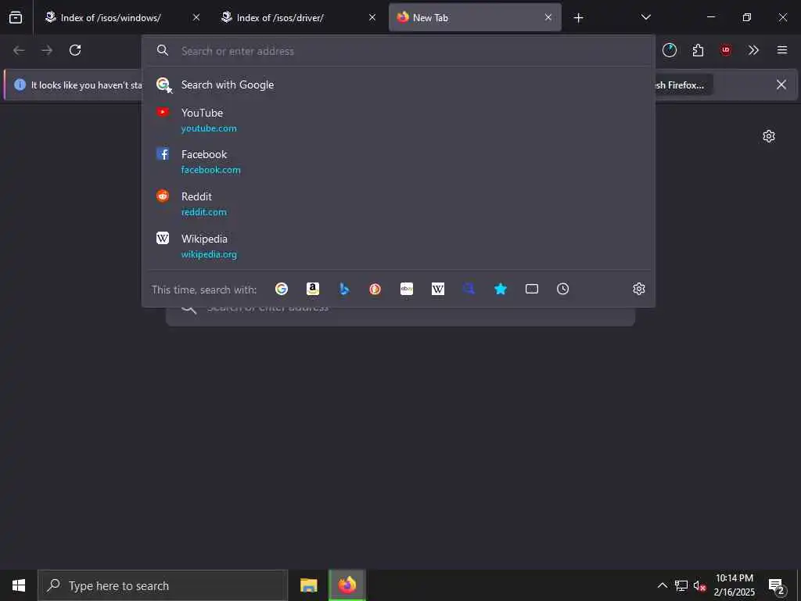This screenshot has height=601, width=801.
Task: Open the Facebook suggestion
Action: tap(398, 161)
